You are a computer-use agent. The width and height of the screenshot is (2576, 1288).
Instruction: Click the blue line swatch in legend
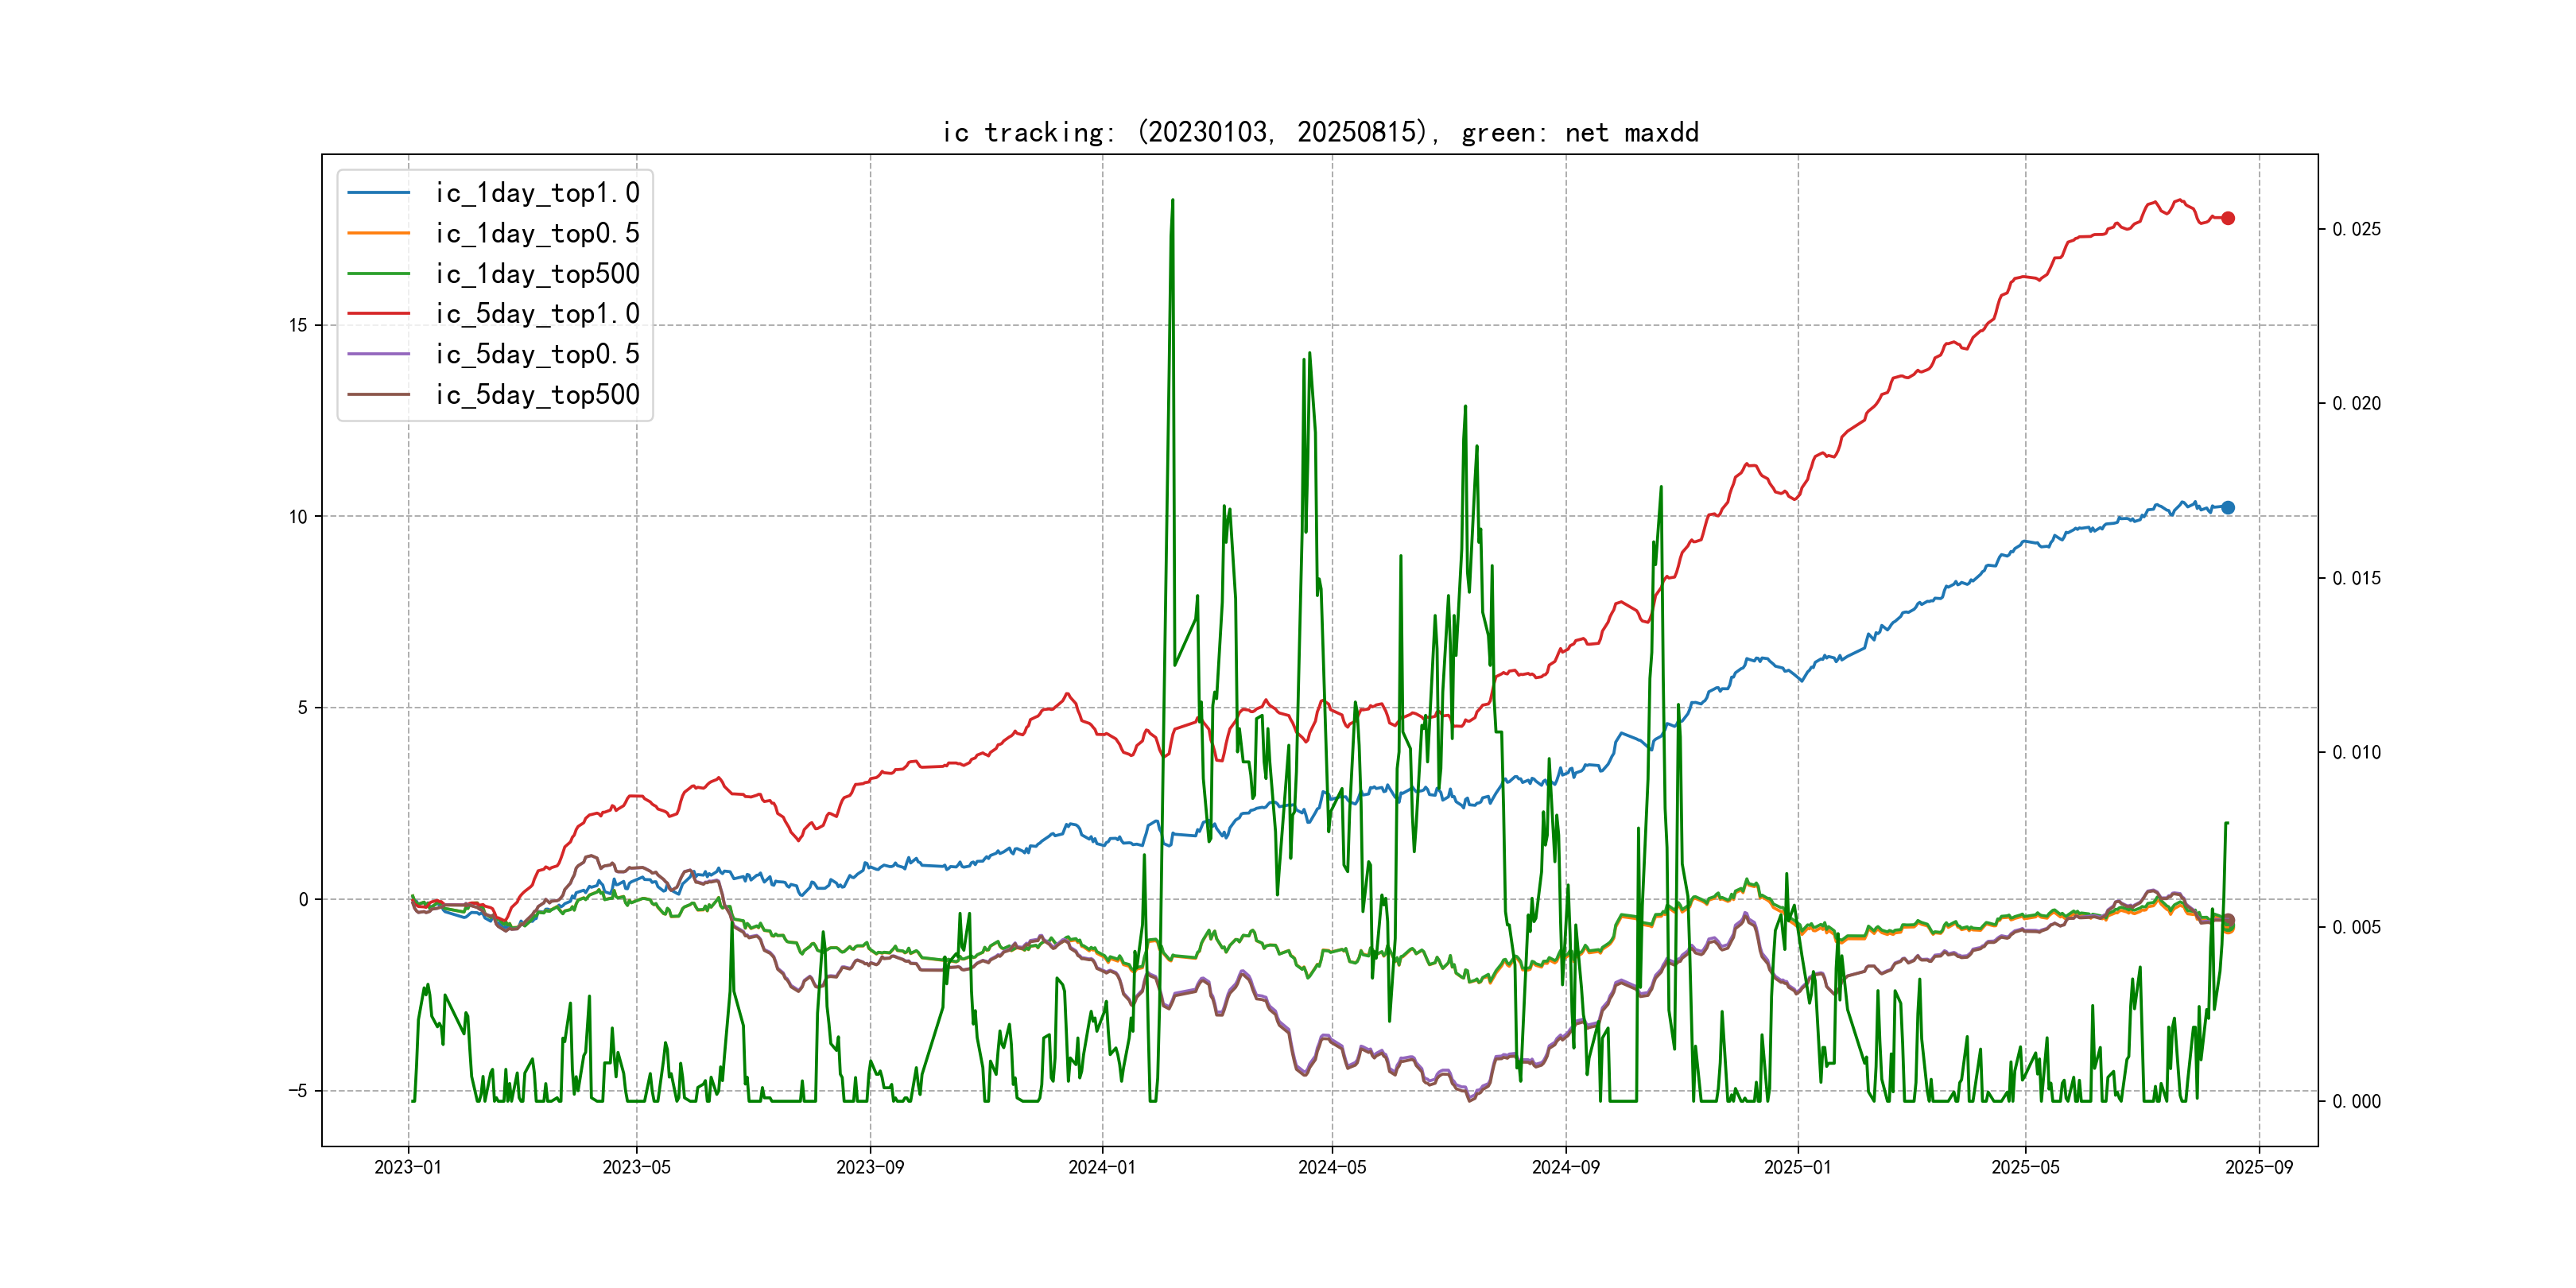[378, 193]
